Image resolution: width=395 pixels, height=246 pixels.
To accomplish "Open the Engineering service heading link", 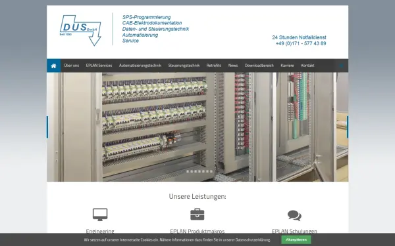I will tap(100, 231).
